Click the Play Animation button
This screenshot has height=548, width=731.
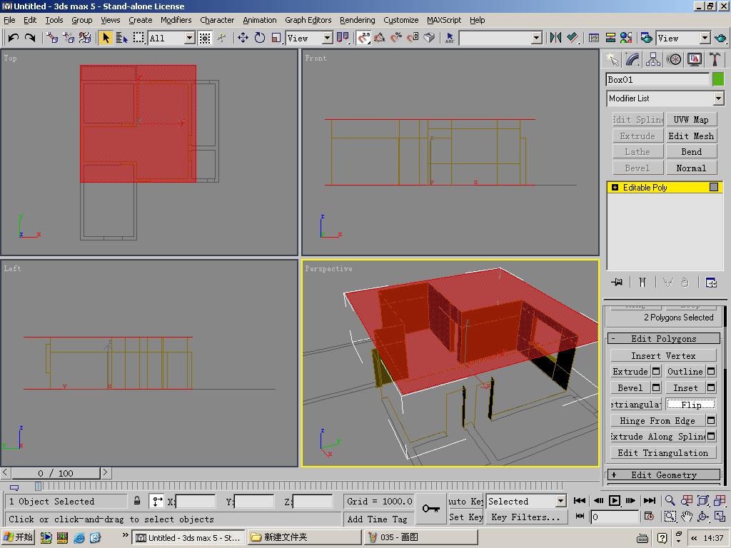615,500
